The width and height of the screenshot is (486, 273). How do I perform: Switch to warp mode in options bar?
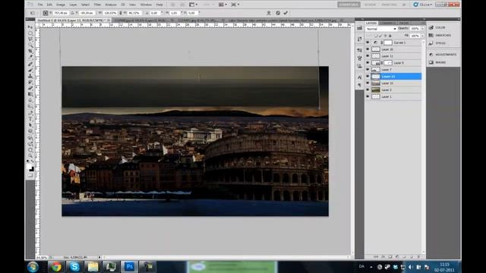coord(269,13)
